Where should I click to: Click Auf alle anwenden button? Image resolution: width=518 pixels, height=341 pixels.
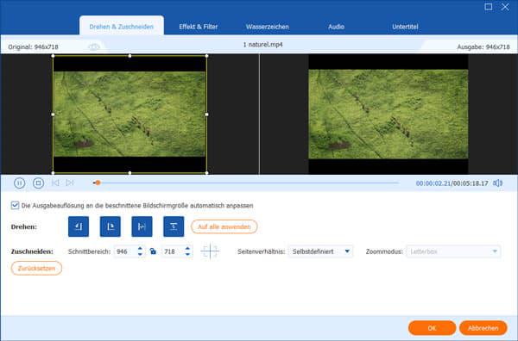224,226
